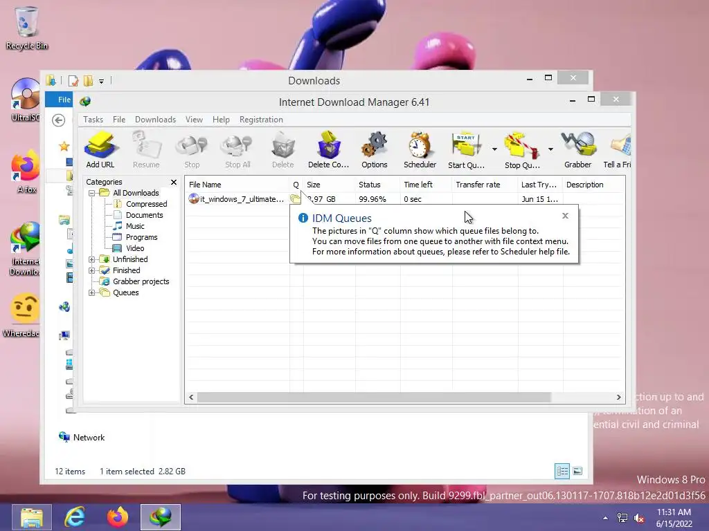Click the horizontal scrollbar left arrow
The width and height of the screenshot is (709, 531).
[x=191, y=398]
